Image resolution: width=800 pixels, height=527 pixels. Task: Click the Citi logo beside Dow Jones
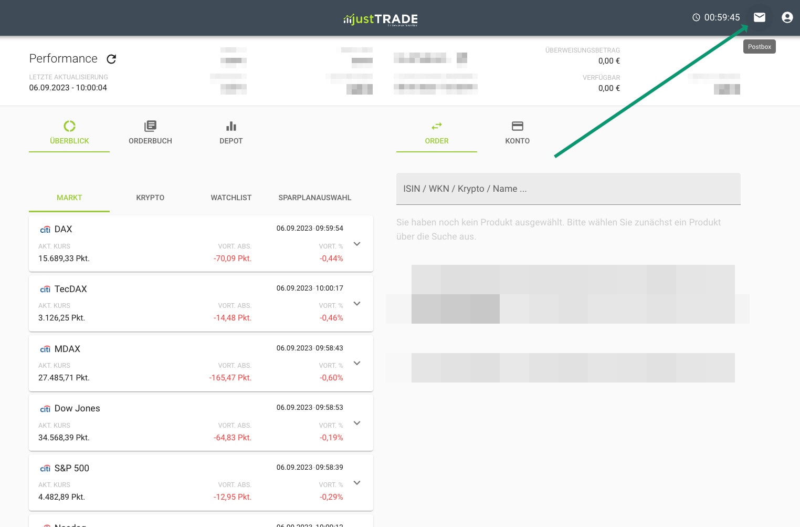(45, 409)
